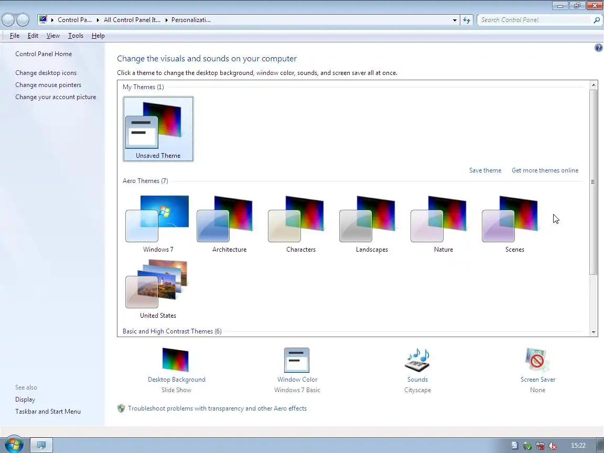604x453 pixels.
Task: Open the address bar history dropdown
Action: point(455,20)
